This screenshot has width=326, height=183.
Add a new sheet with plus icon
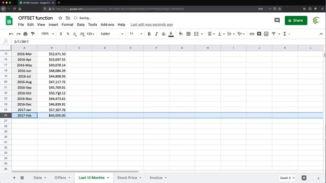pos(14,177)
